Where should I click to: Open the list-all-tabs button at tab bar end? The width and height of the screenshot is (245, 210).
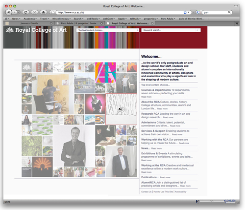point(237,23)
